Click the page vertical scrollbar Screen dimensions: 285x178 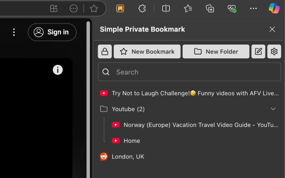click(x=88, y=100)
